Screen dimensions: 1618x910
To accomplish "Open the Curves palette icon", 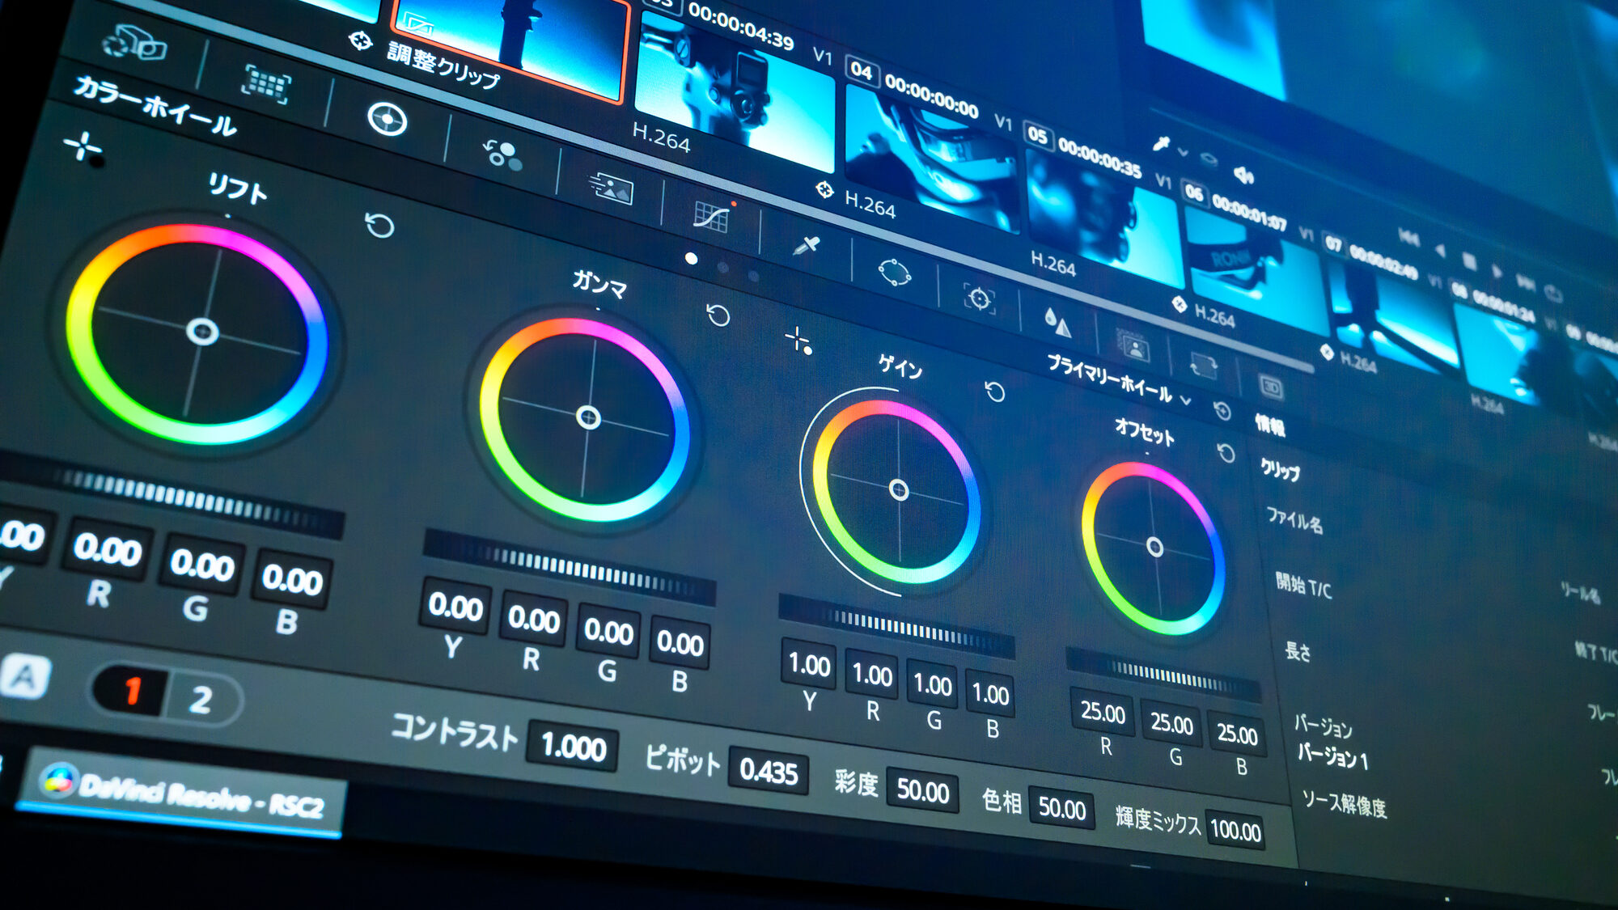I will tap(713, 215).
